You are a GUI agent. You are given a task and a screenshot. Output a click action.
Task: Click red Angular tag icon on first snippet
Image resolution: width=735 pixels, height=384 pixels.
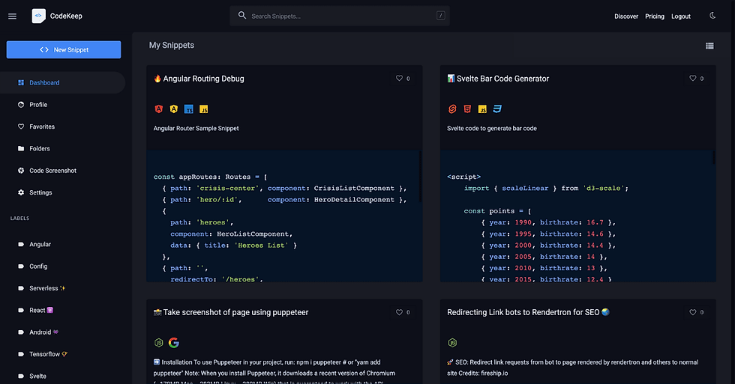click(x=159, y=109)
